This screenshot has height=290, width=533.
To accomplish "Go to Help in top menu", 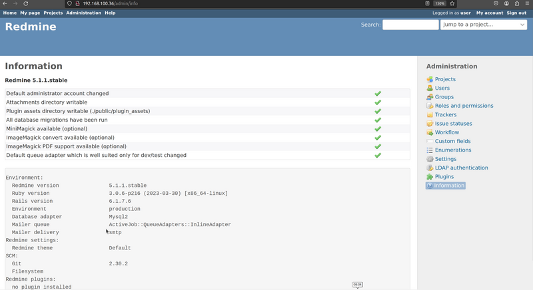I will pyautogui.click(x=110, y=13).
